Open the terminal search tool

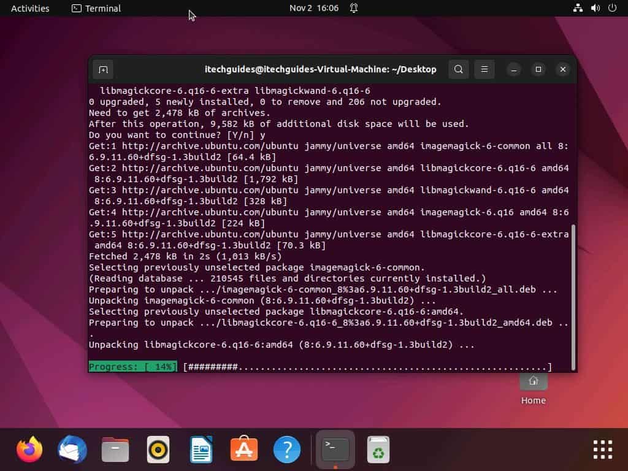pos(459,70)
